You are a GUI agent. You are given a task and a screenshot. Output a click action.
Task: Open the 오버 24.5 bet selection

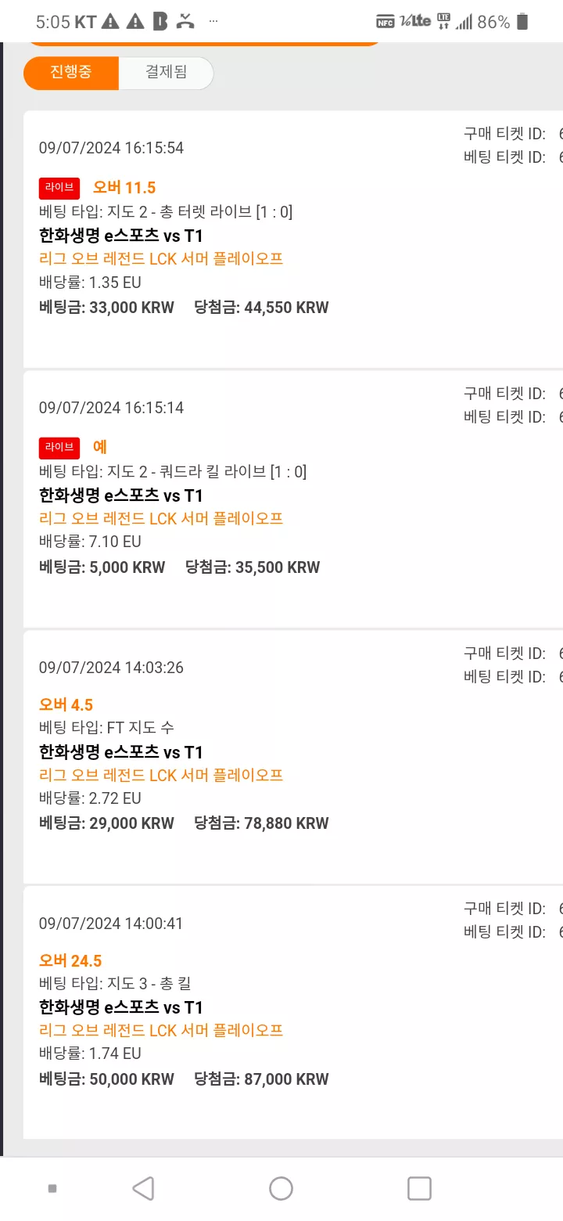pos(70,961)
